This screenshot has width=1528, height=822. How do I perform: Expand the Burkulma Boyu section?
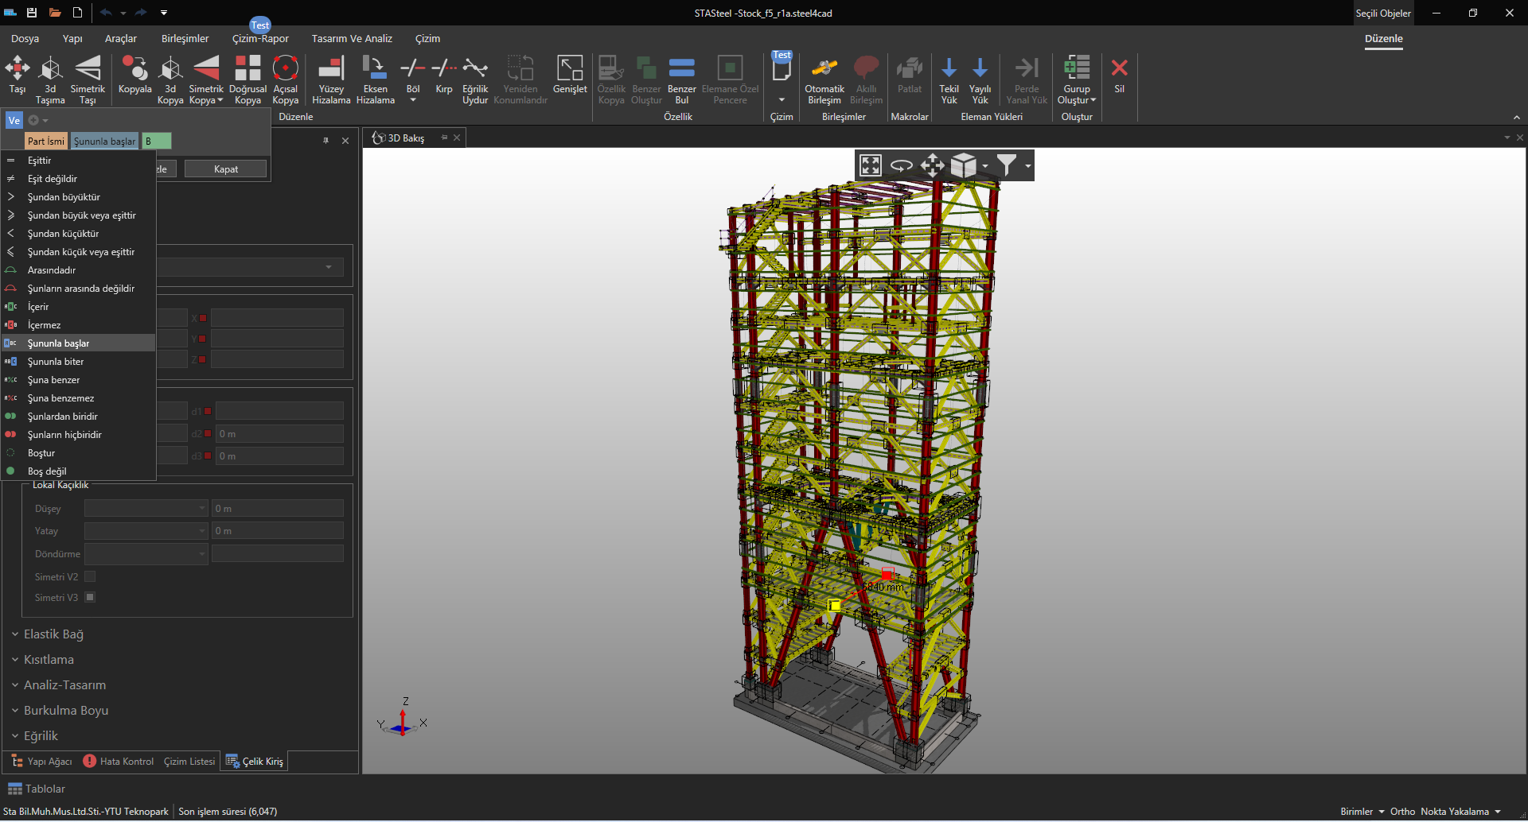pos(65,711)
